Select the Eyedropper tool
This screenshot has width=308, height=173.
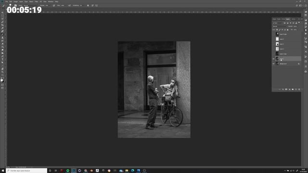(x=2, y=28)
